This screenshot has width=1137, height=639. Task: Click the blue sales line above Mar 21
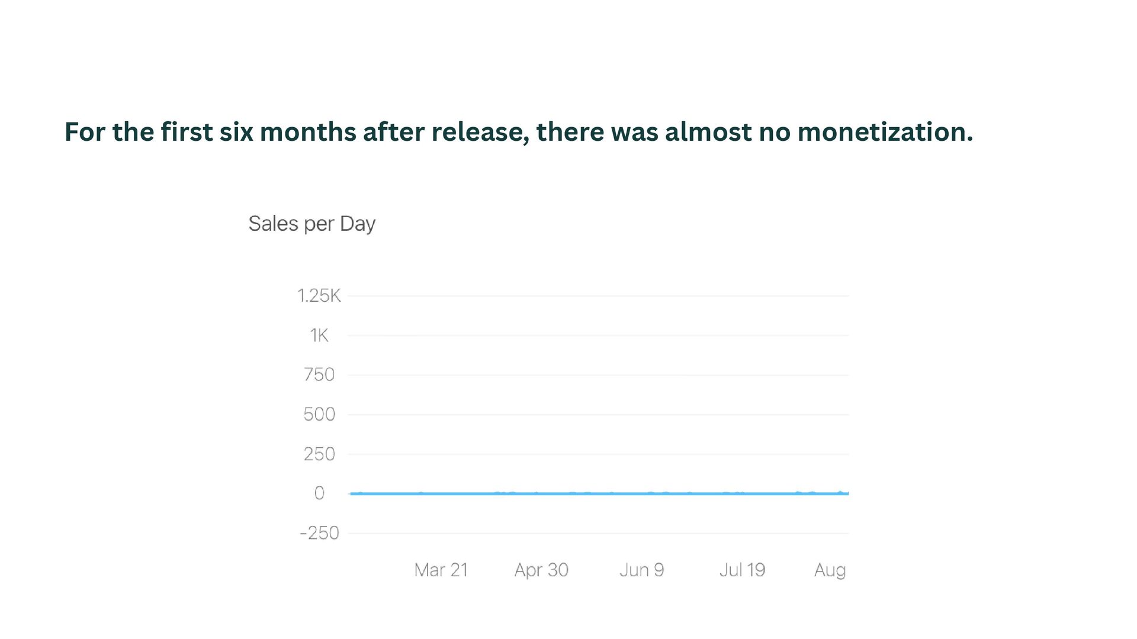pos(441,493)
